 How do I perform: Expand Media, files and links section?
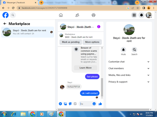(129, 75)
